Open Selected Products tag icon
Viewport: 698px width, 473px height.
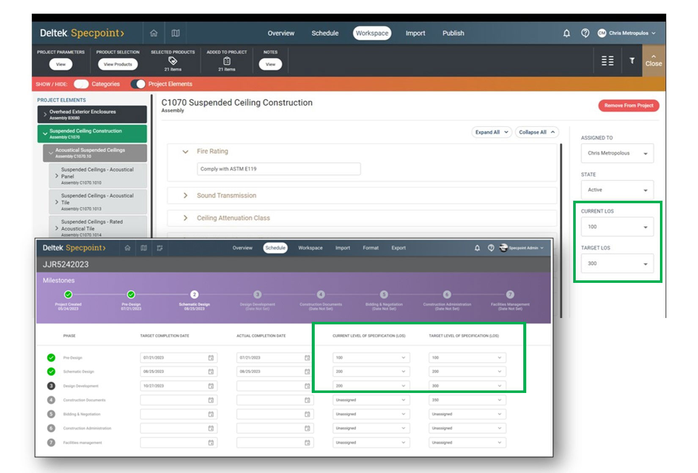[x=173, y=61]
